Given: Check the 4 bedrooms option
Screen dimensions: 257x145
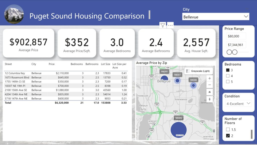Looking at the screenshot, I should pos(228,76).
